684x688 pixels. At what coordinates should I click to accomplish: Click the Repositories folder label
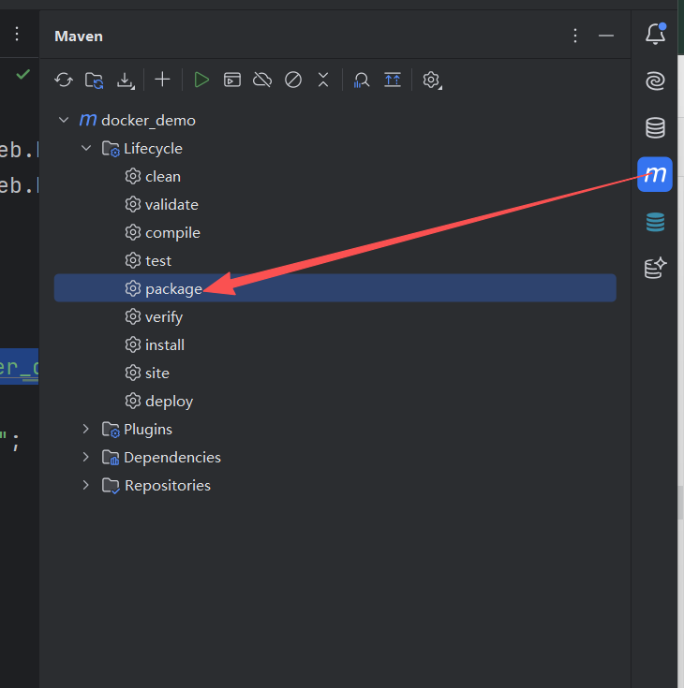168,485
